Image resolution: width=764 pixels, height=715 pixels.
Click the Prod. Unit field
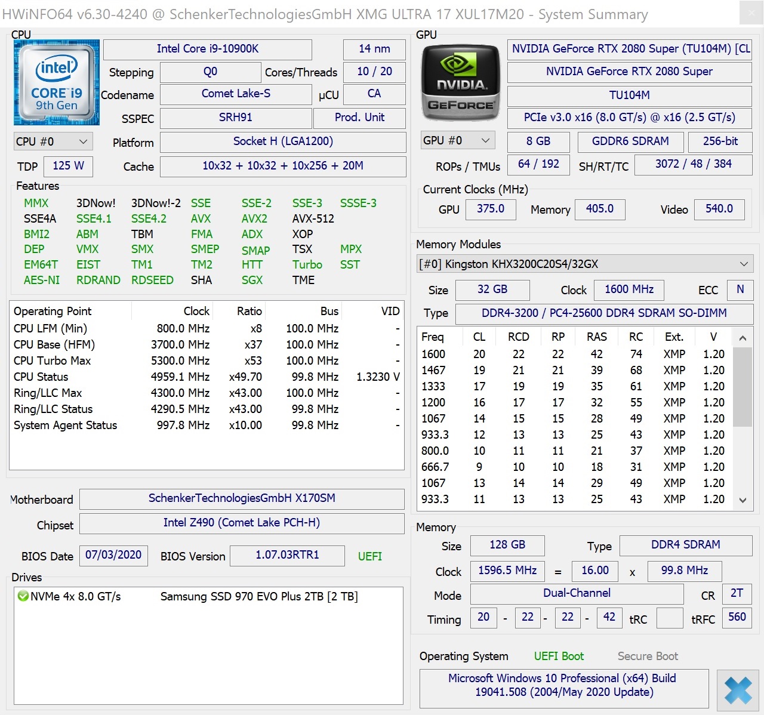360,118
